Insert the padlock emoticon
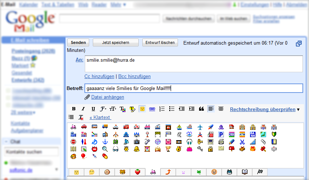309x180 pixels. click(x=210, y=149)
